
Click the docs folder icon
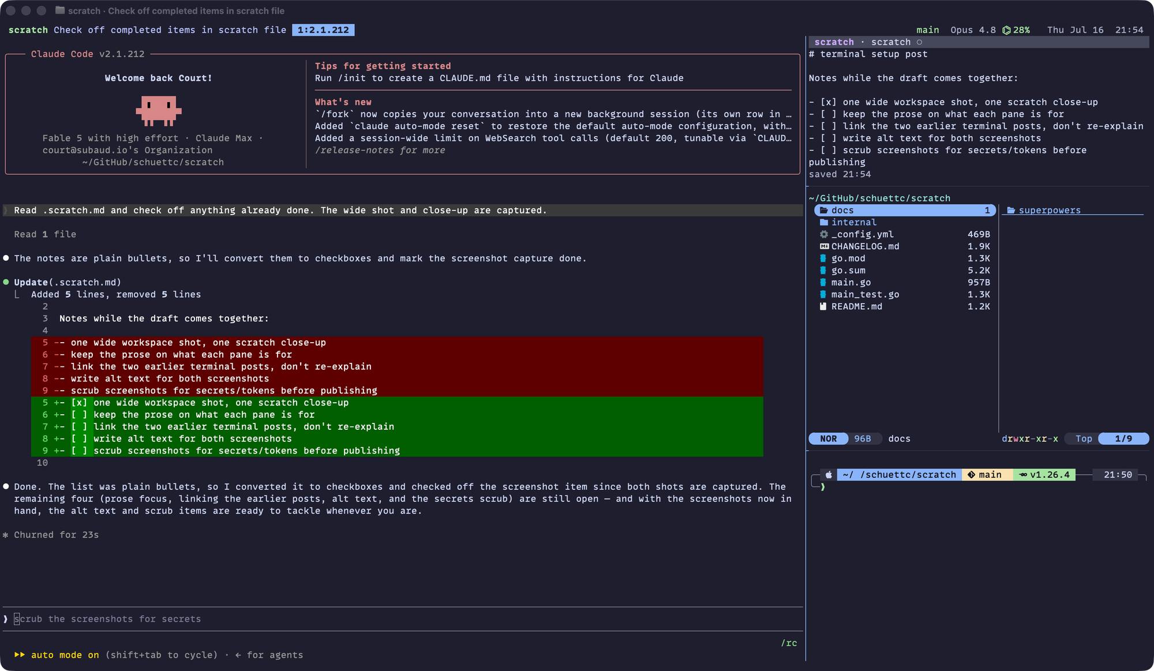[824, 210]
